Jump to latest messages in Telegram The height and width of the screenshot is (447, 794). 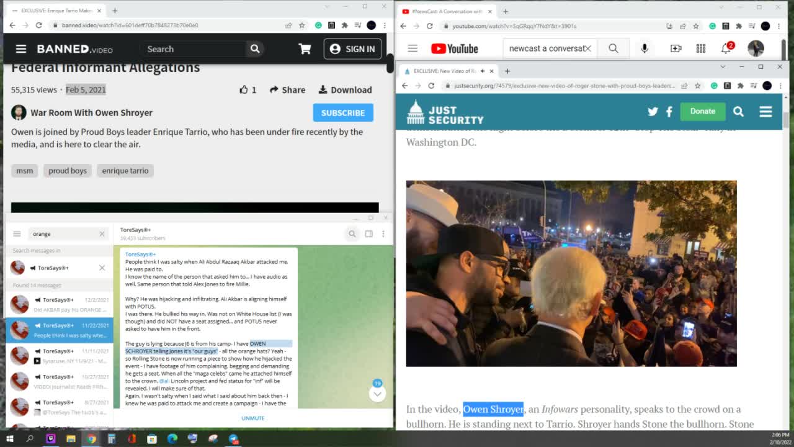click(x=377, y=394)
